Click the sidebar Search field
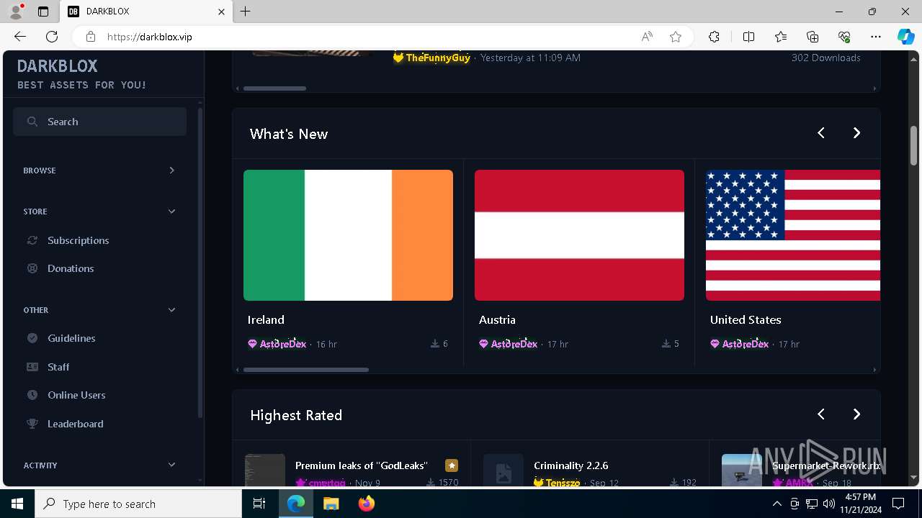922x518 pixels. (x=99, y=122)
